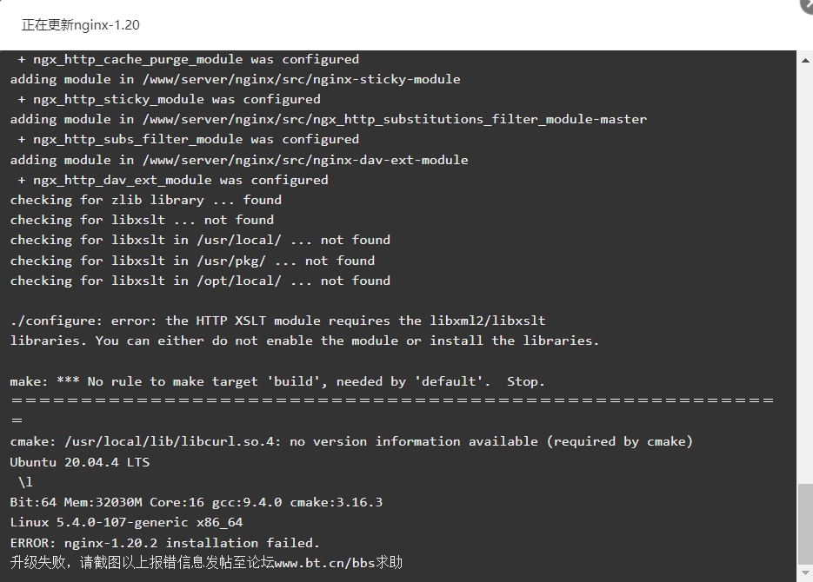Click the './configure: error' XSLT message line
The height and width of the screenshot is (582, 813).
277,321
